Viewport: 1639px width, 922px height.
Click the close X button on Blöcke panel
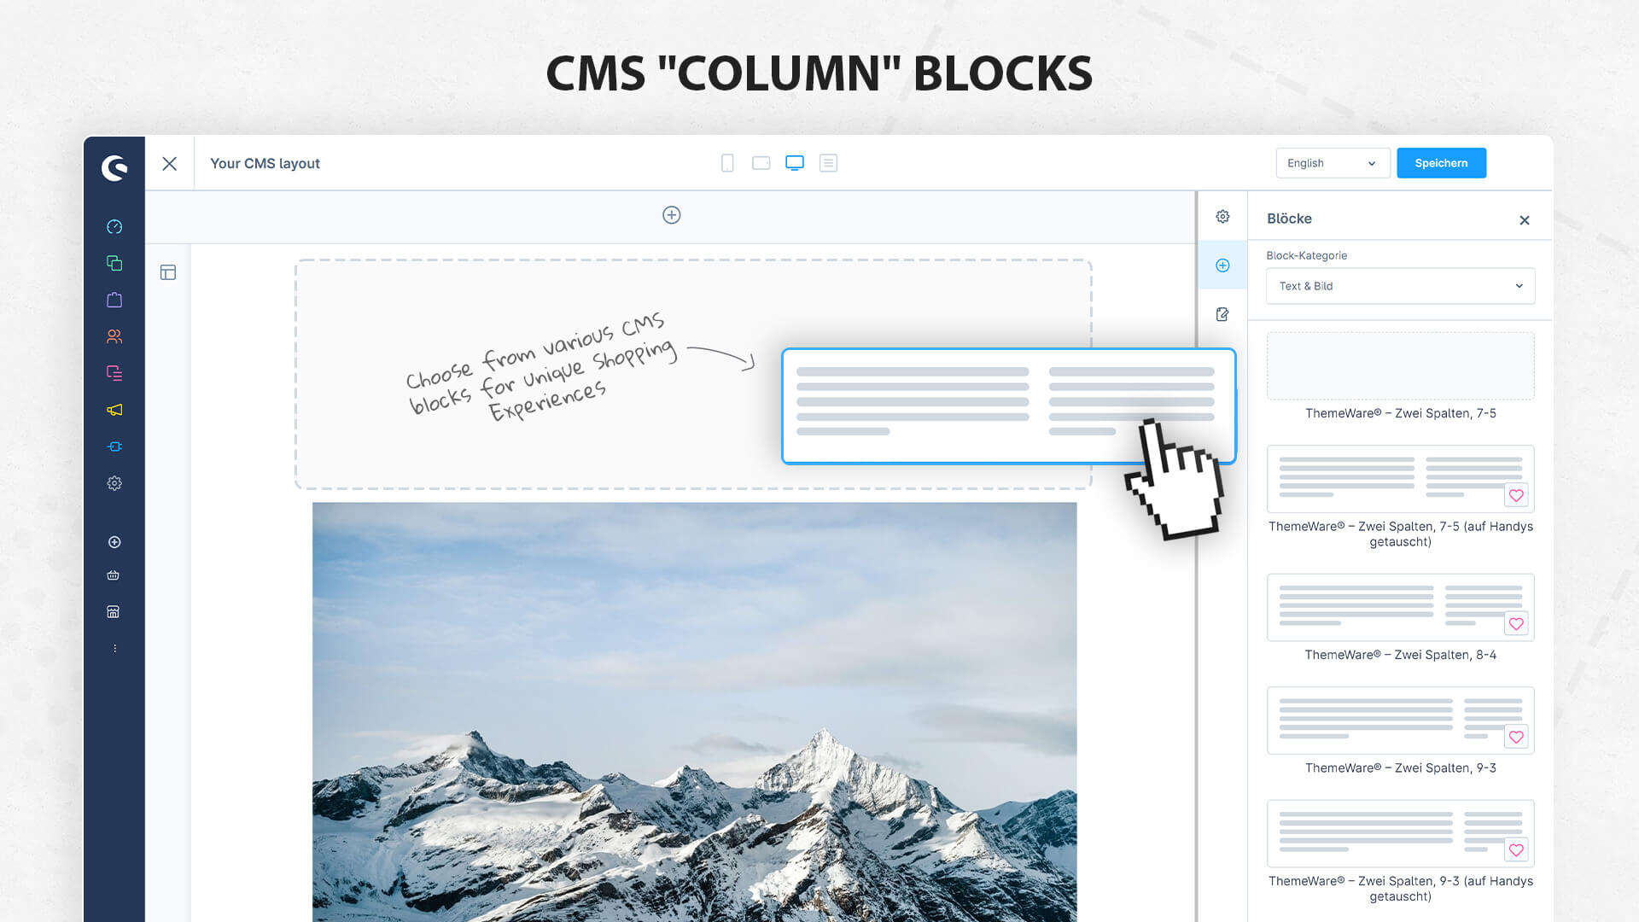1523,219
